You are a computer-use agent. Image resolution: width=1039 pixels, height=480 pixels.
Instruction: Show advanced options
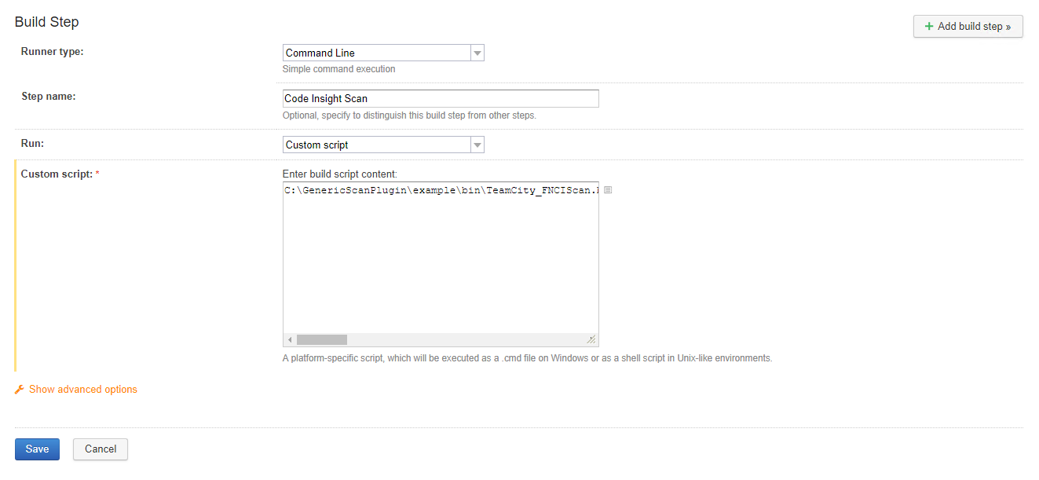(x=82, y=390)
